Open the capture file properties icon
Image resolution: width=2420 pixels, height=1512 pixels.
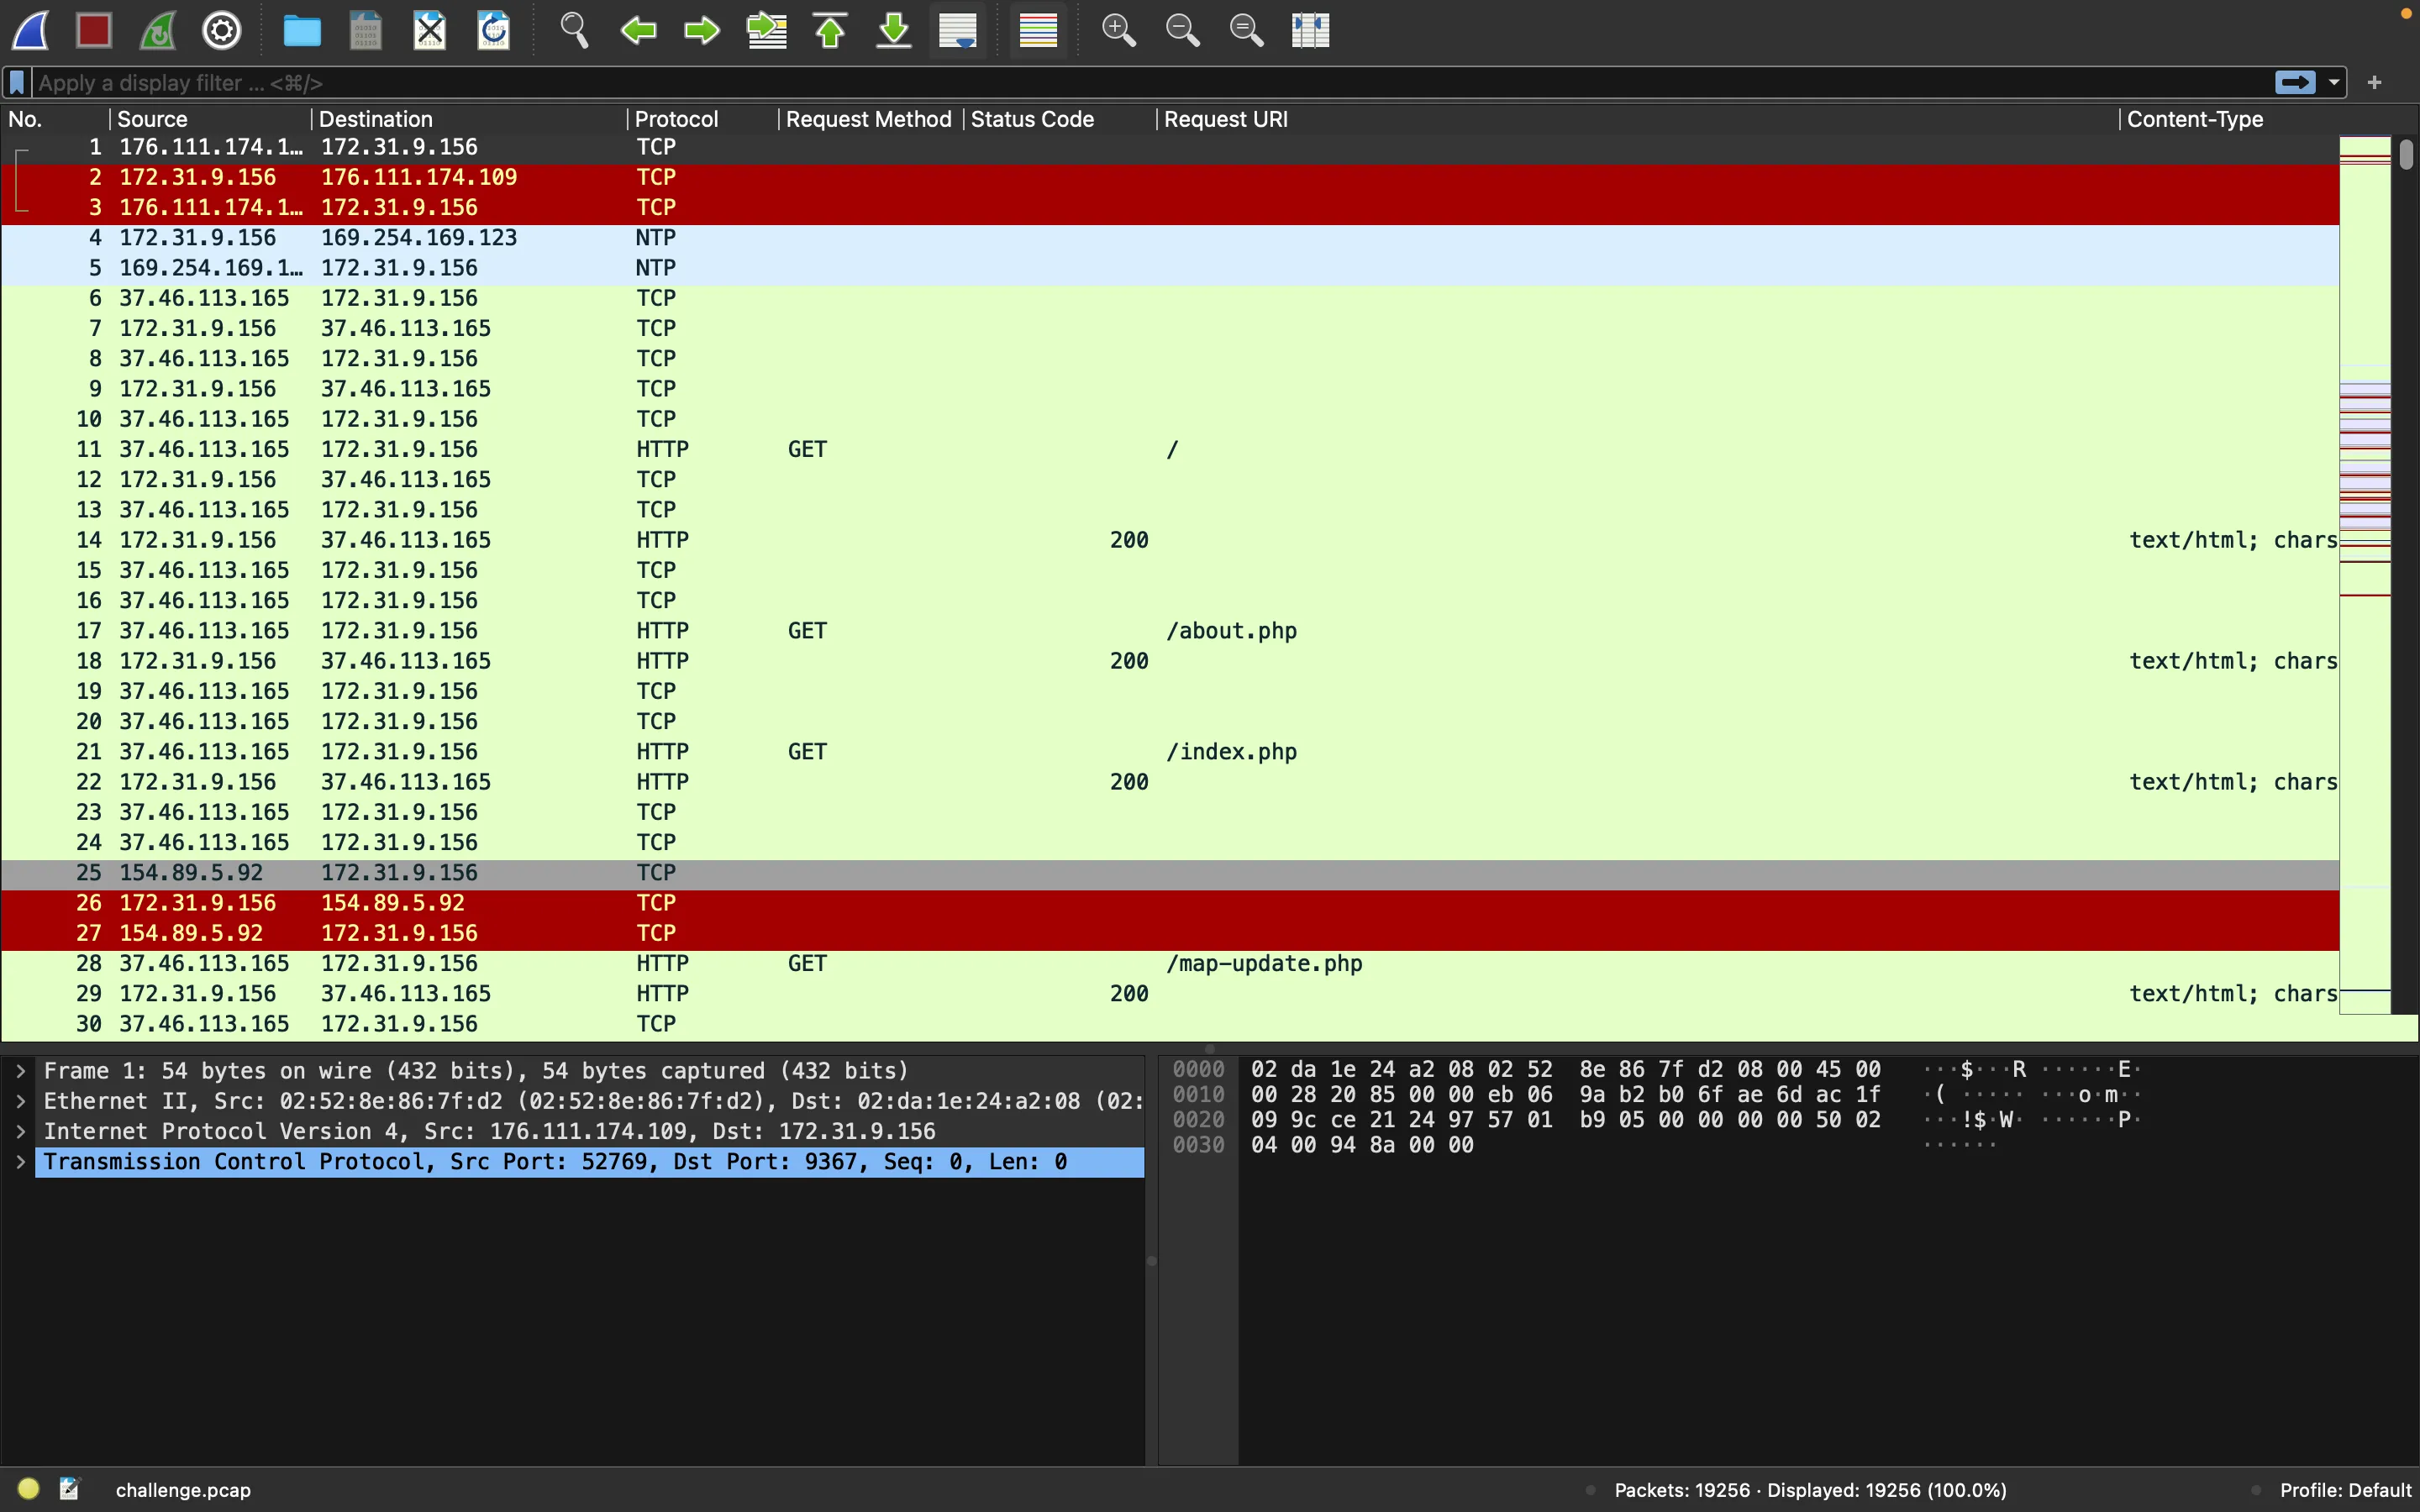tap(69, 1489)
